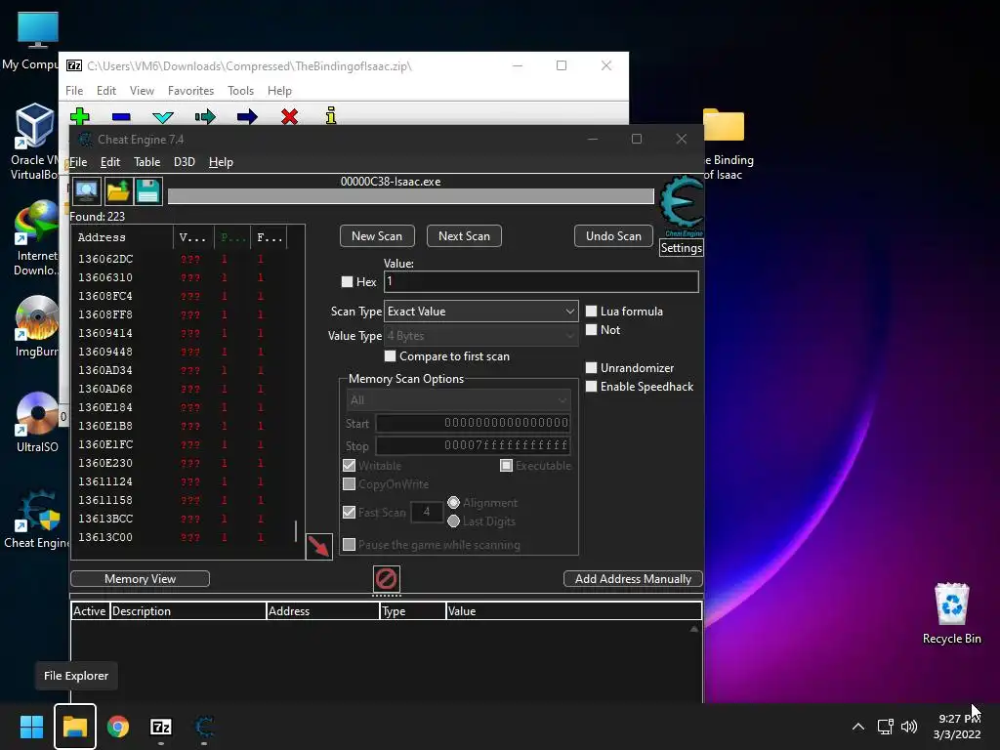Click 7-Zip Copy arrow icon
Image resolution: width=1000 pixels, height=750 pixels.
205,117
